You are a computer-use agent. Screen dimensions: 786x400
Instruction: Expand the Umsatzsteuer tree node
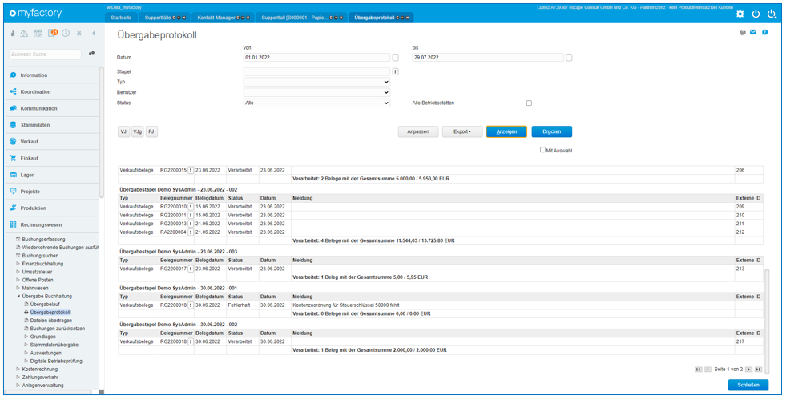[x=18, y=272]
